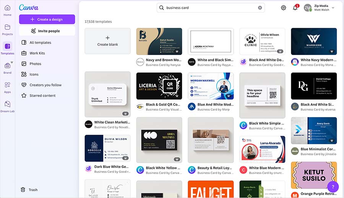Click Canva avatar beside 'Black White Yellow'
The image size is (344, 198).
[x=140, y=170]
